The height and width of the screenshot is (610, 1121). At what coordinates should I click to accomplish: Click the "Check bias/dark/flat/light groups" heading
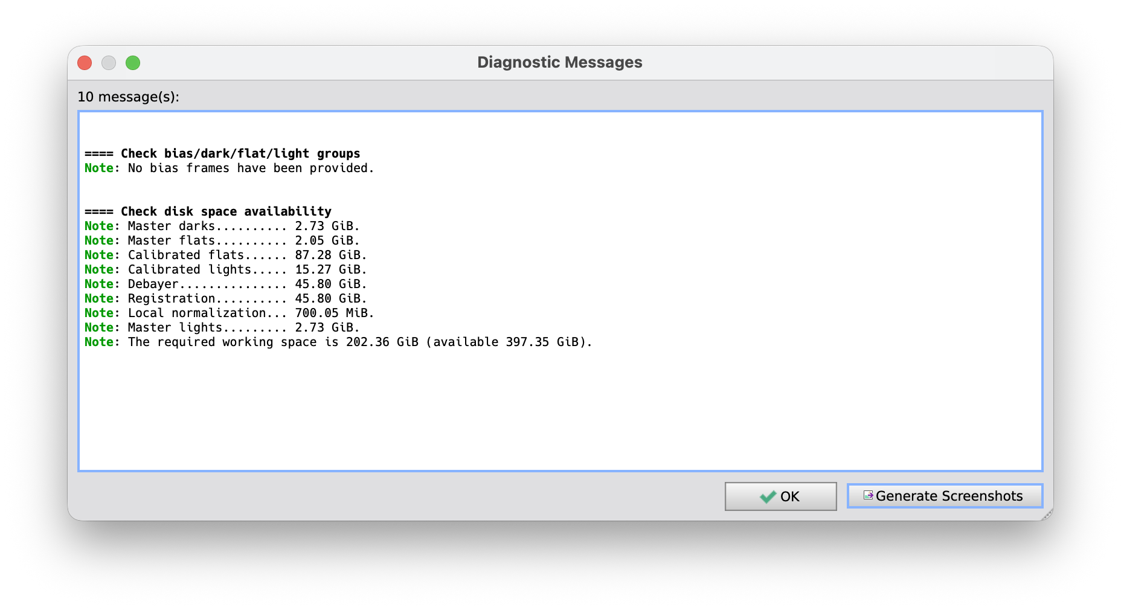(x=240, y=153)
